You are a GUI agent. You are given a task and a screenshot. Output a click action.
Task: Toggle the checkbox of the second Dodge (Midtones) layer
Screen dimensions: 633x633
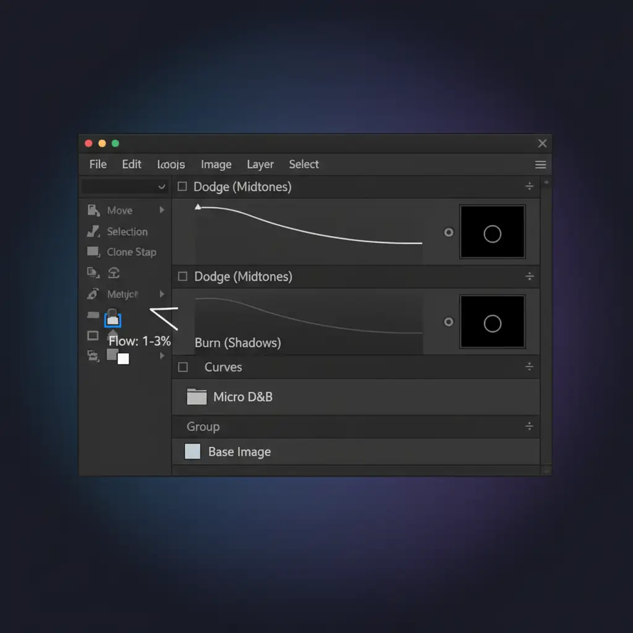182,277
